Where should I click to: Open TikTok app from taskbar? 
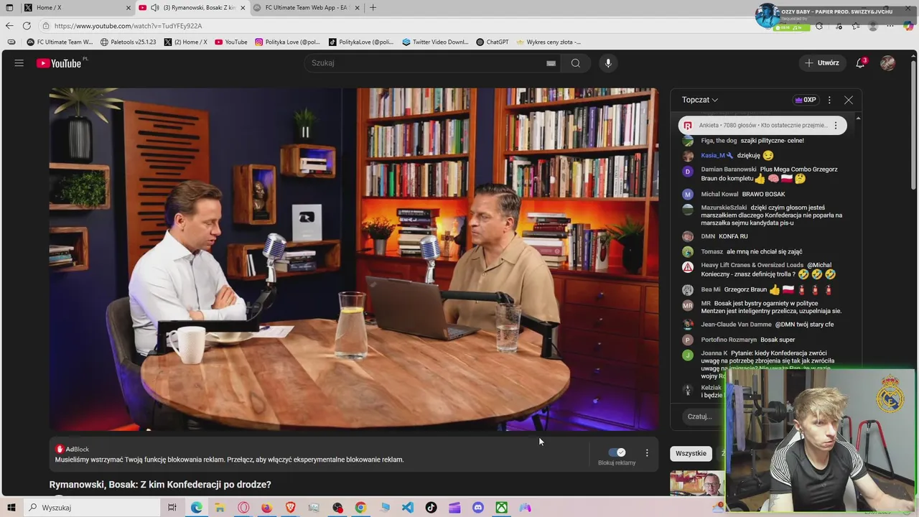[431, 508]
